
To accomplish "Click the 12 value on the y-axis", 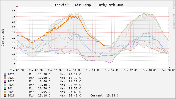I will click(14, 54).
